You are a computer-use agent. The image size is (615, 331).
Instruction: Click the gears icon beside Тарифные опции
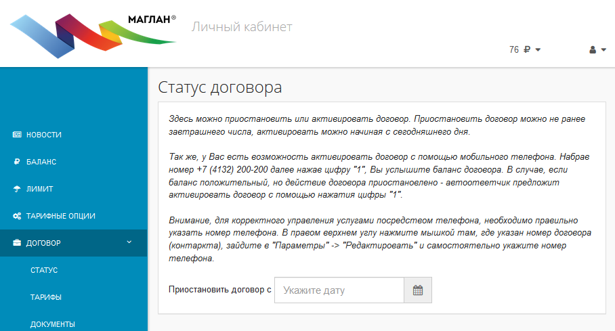(x=17, y=216)
